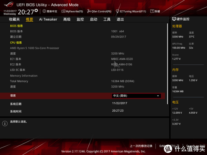Screen dimensions: 207x155
Task: Click the 系统时间 value 20:27:23
Action: 118,111
